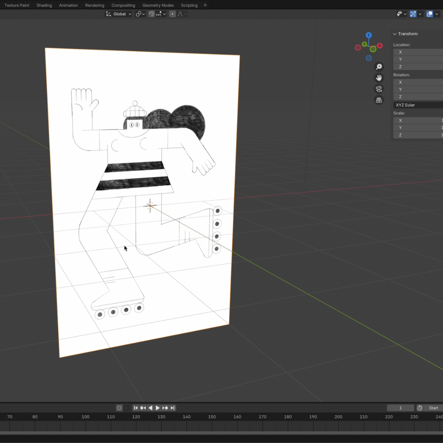The height and width of the screenshot is (443, 443).
Task: Collapse the Transform panel
Action: (395, 34)
